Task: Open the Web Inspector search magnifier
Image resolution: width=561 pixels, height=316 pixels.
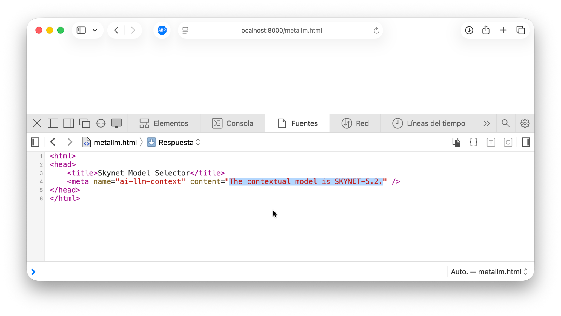Action: click(505, 123)
